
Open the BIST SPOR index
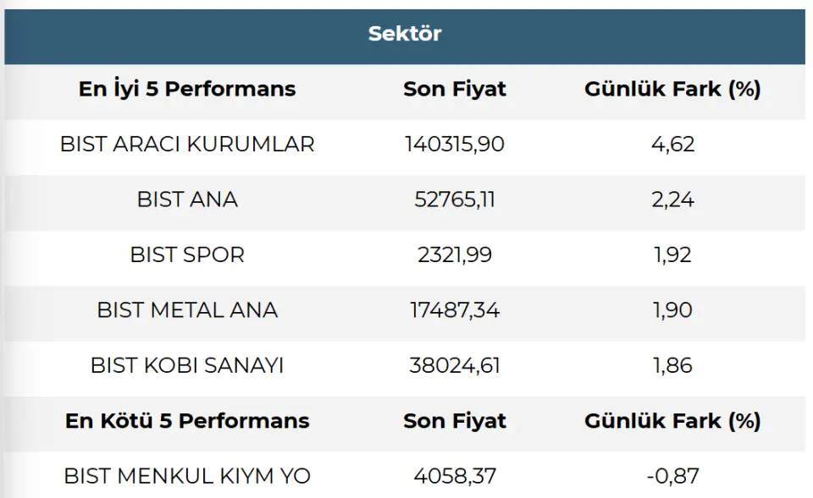point(187,254)
